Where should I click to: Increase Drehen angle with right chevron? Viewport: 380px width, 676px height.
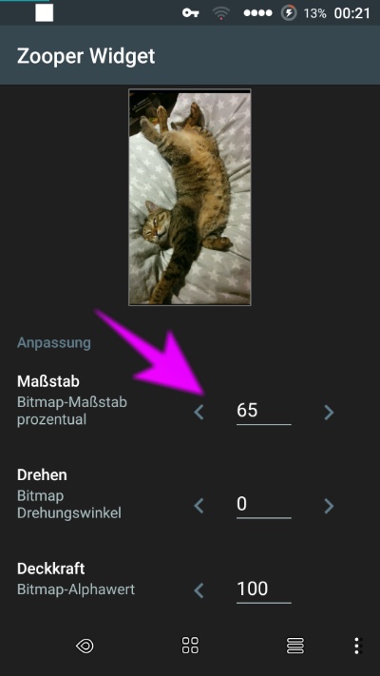tap(329, 505)
